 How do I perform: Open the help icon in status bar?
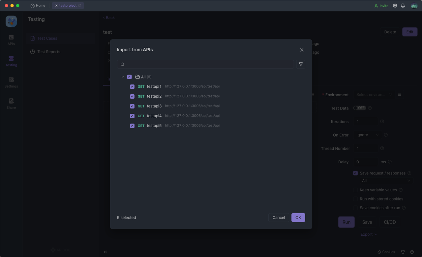click(x=412, y=252)
